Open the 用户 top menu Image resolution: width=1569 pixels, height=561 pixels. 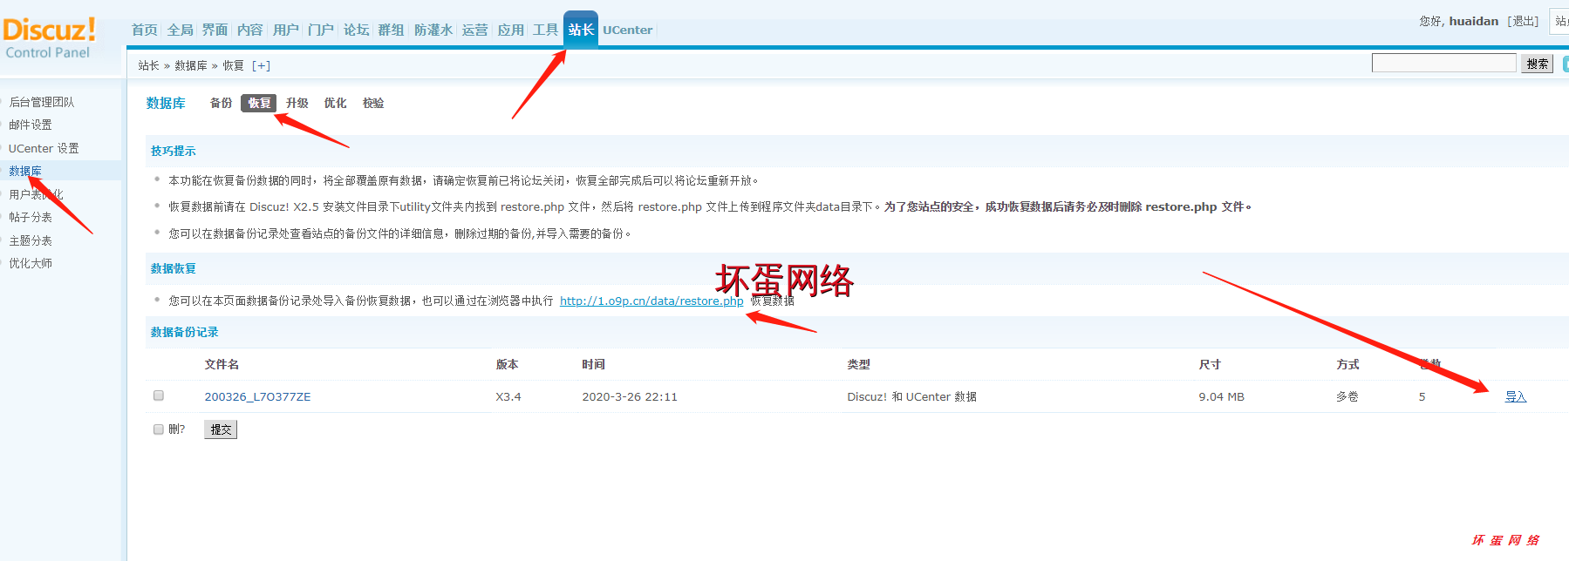285,30
